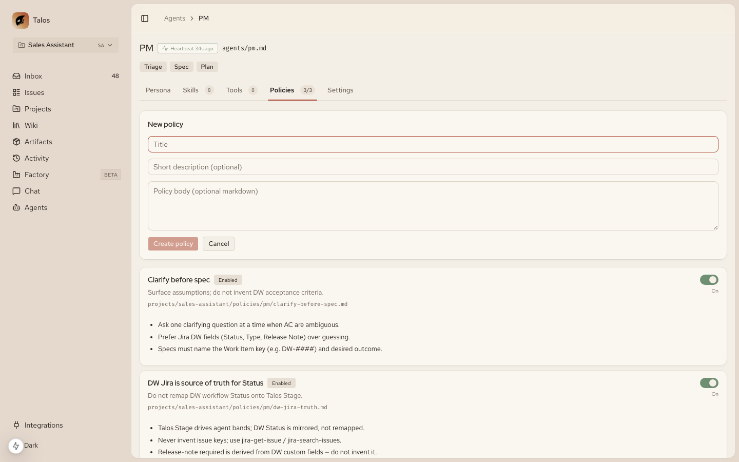
Task: Click the Projects icon in sidebar
Action: [x=16, y=109]
